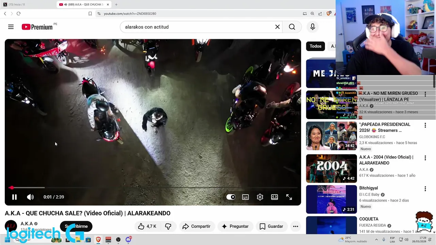Viewport: 436px width, 245px height.
Task: Open El I.C.E Baby channel name
Action: (369, 195)
